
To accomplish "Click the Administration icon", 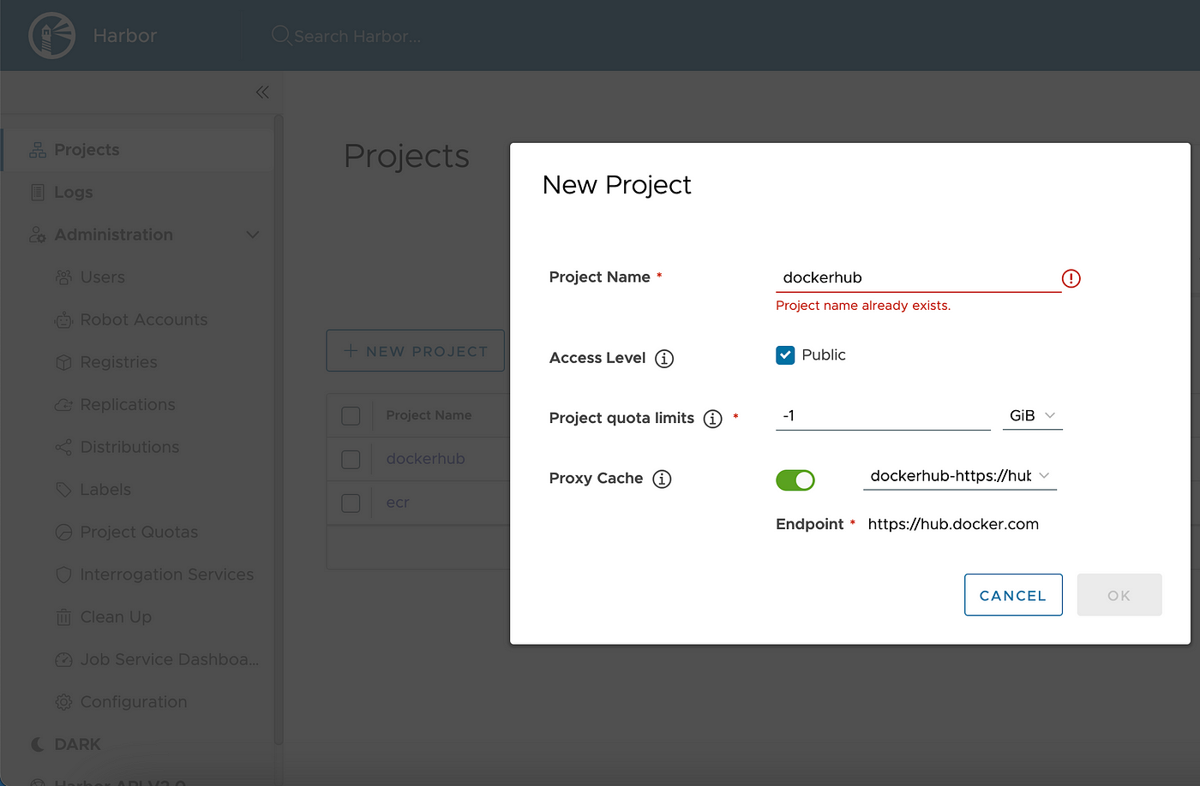I will [38, 235].
